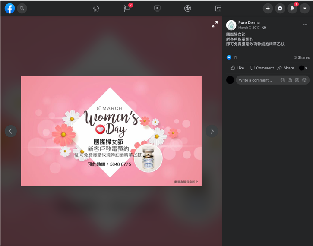Open the Gaming tab icon

click(218, 8)
